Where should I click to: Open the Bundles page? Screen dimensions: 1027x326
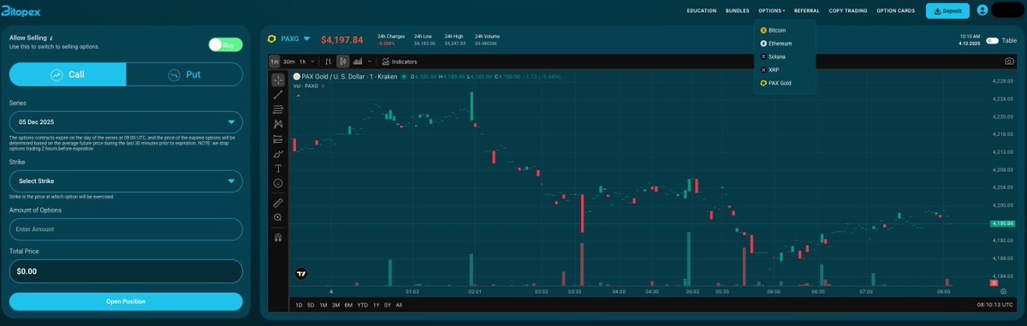coord(737,11)
